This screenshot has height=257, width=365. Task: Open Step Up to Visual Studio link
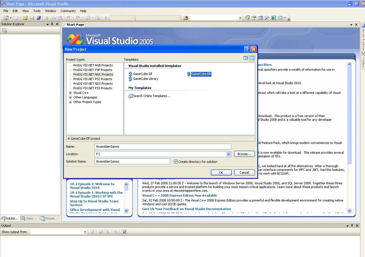pyautogui.click(x=94, y=203)
